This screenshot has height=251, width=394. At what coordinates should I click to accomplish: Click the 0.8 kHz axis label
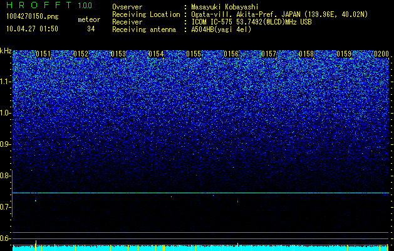[x=5, y=176]
